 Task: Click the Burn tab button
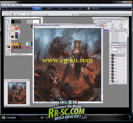pyautogui.click(x=70, y=8)
